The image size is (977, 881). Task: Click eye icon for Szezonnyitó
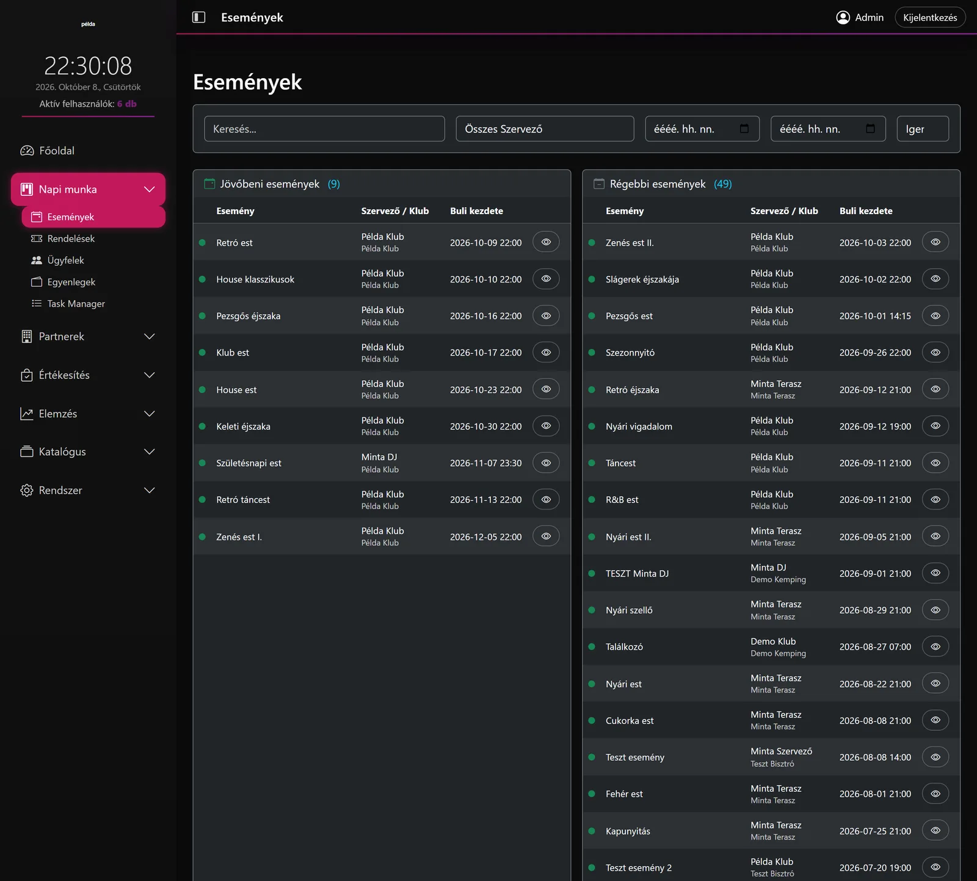pos(935,353)
